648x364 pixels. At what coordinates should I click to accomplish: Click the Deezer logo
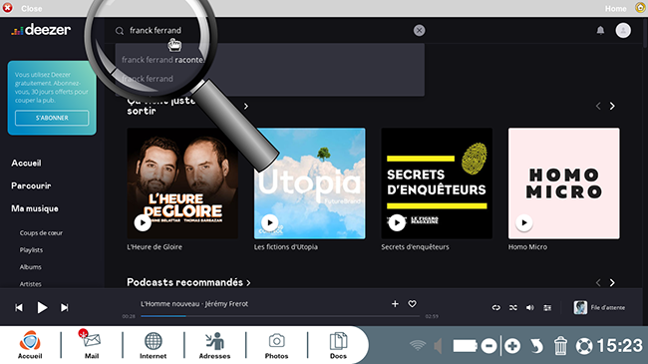[41, 30]
